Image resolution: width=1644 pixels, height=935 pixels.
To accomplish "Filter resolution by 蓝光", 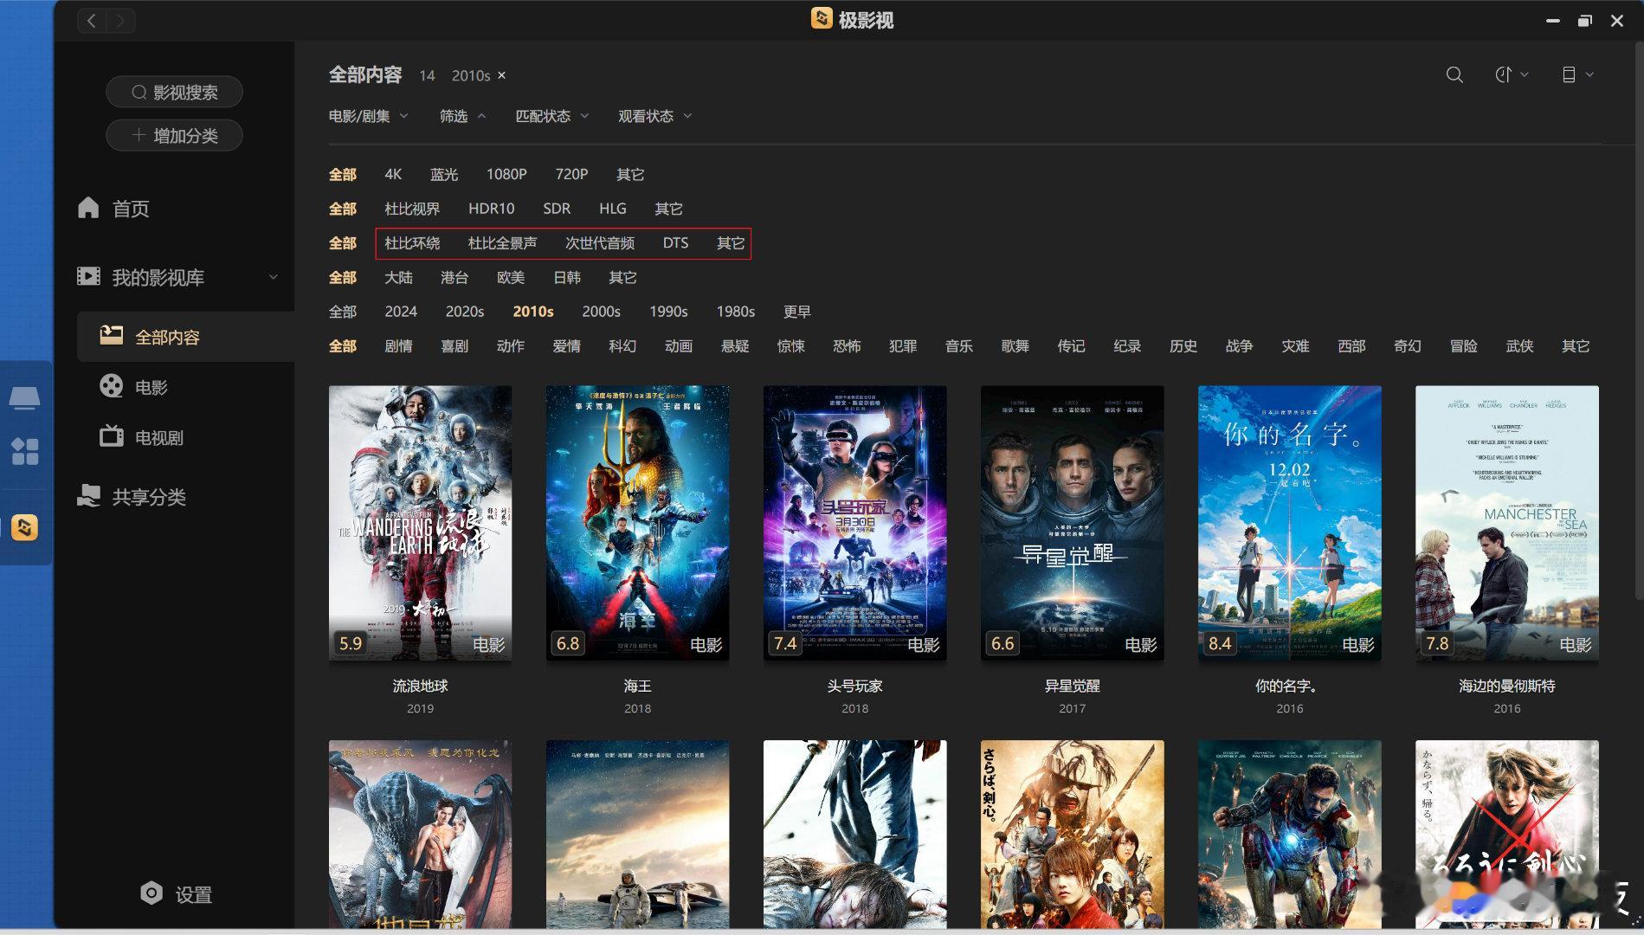I will 444,174.
